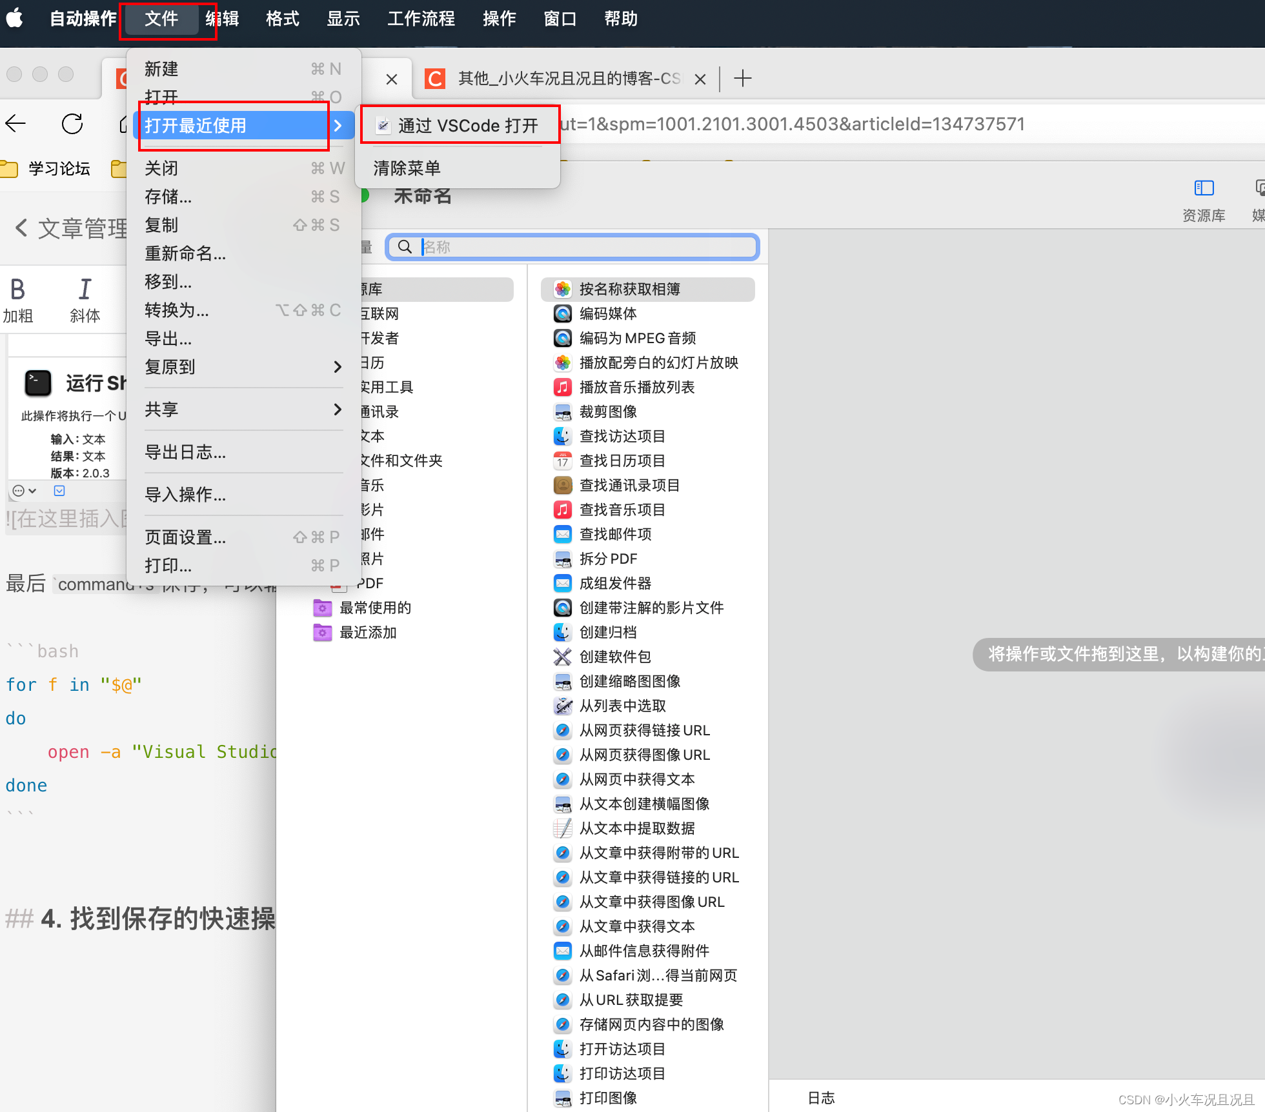Open the 学习论坛 bookmark folder
1265x1112 pixels.
(x=46, y=169)
